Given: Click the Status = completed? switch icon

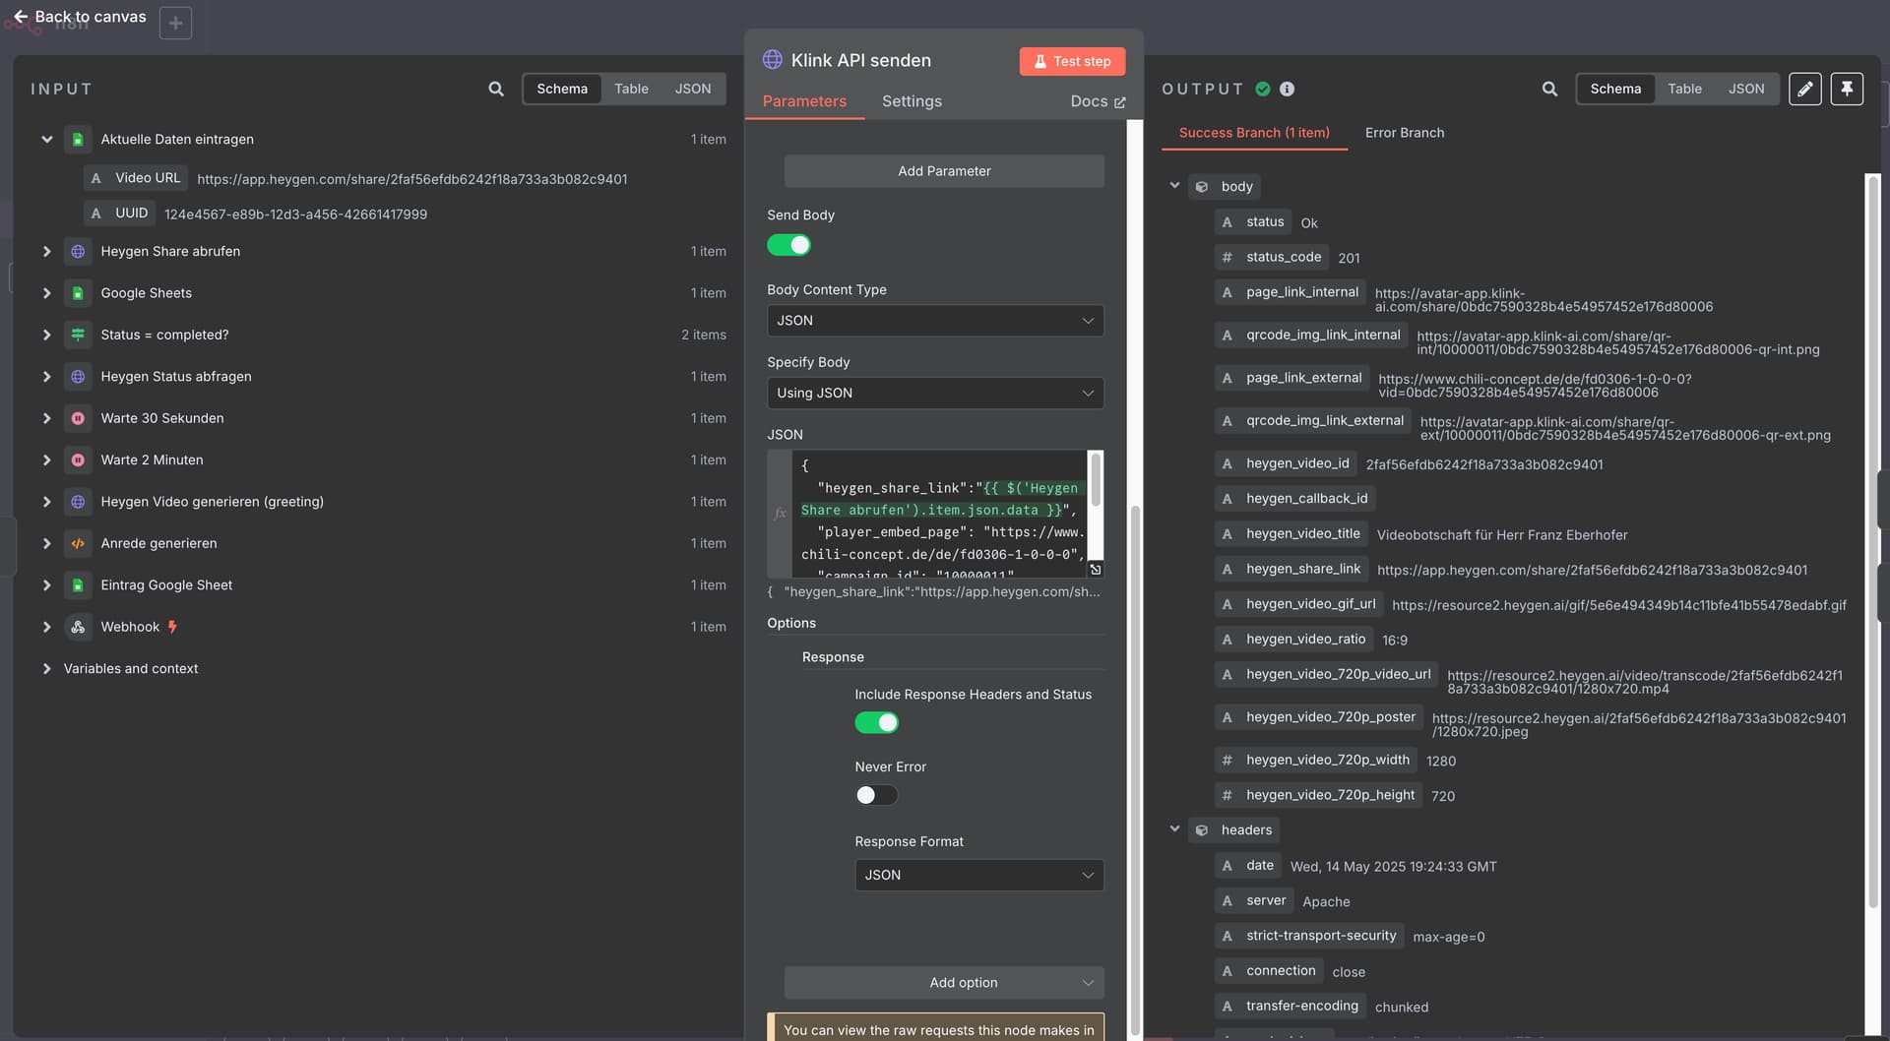Looking at the screenshot, I should pyautogui.click(x=78, y=336).
